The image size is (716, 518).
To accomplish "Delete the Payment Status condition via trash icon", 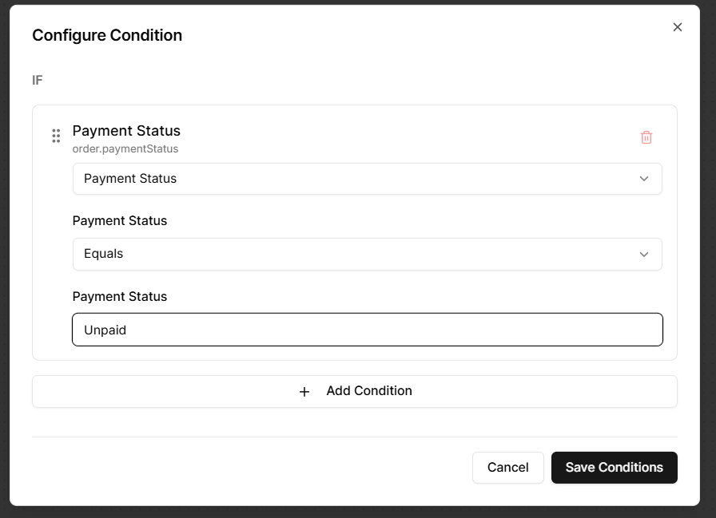I will (x=646, y=137).
